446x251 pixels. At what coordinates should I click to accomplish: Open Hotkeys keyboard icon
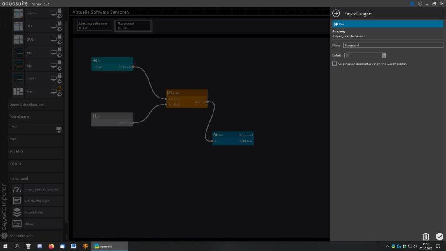click(x=17, y=224)
